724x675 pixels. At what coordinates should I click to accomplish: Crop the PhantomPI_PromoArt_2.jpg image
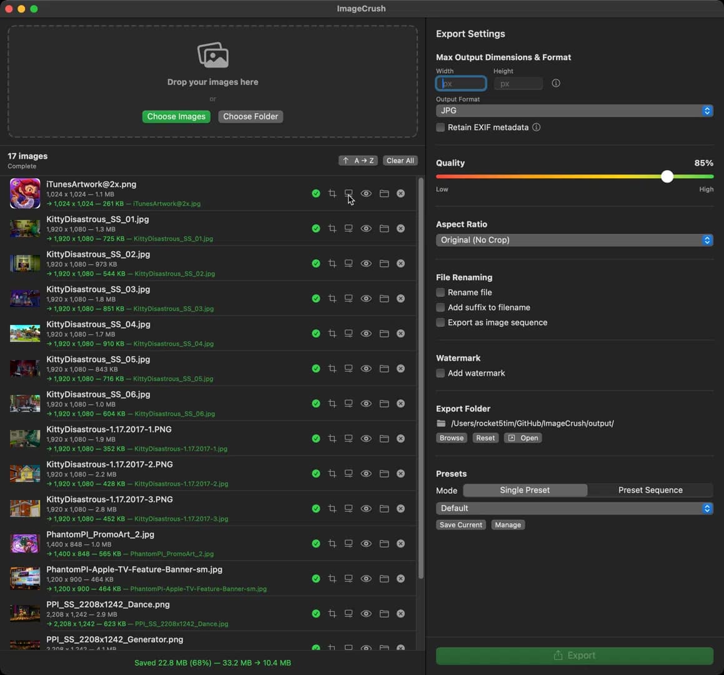332,544
